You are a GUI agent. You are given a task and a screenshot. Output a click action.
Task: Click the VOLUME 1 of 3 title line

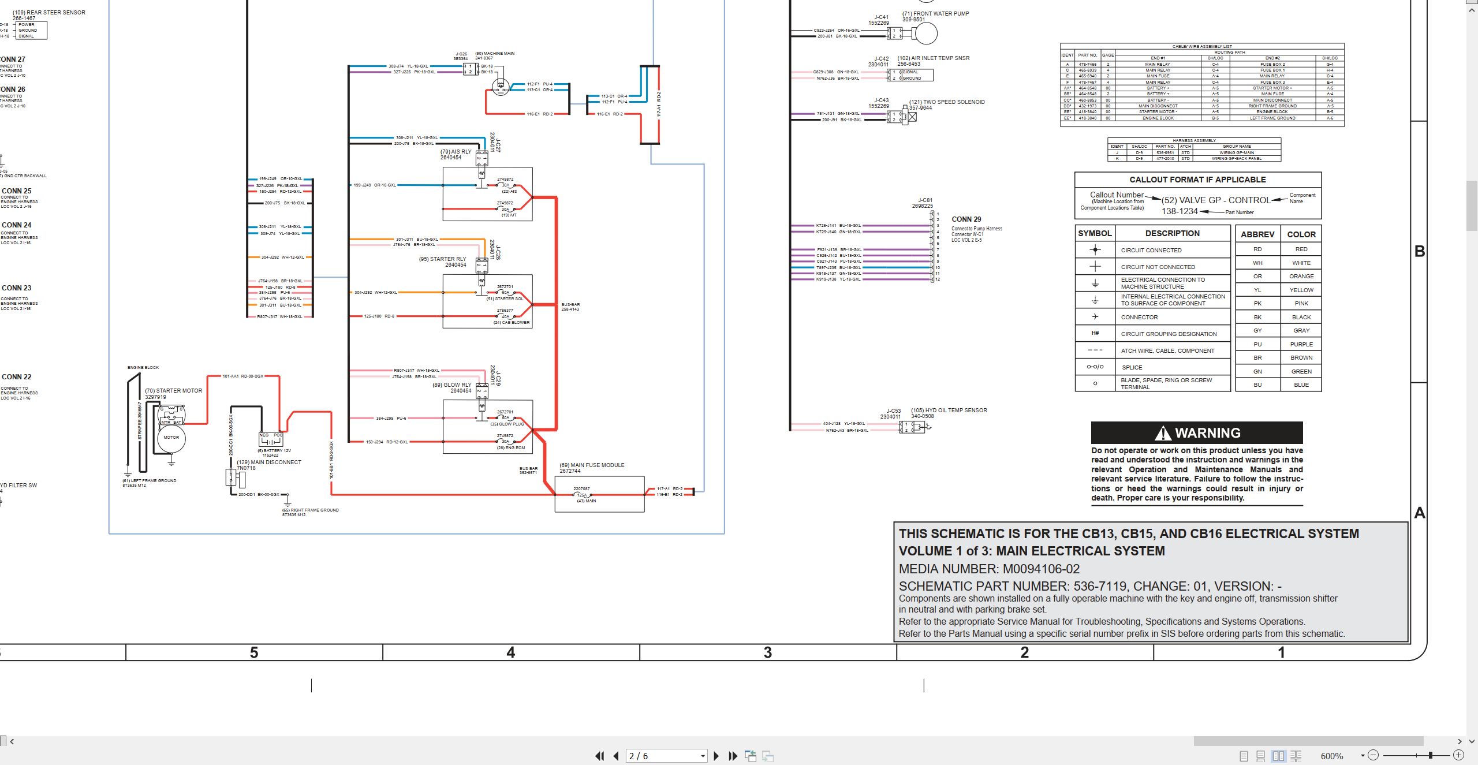[1032, 551]
